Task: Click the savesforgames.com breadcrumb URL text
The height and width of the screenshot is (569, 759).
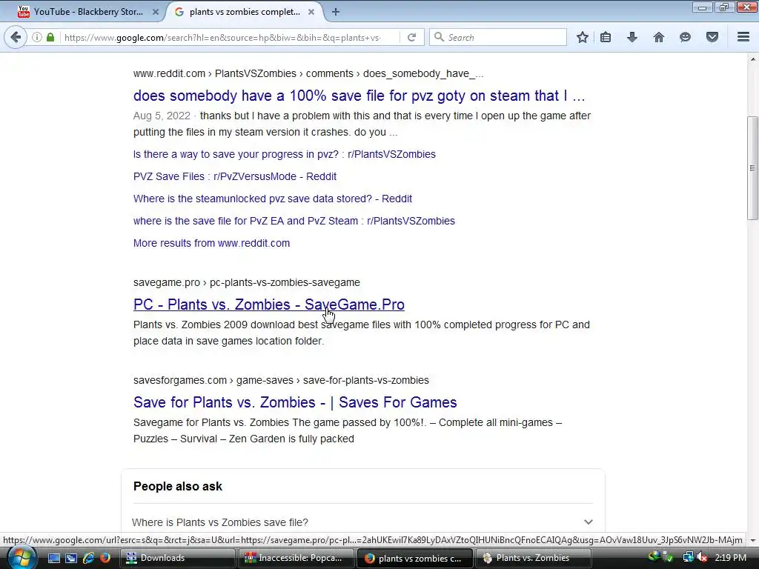Action: pyautogui.click(x=281, y=380)
